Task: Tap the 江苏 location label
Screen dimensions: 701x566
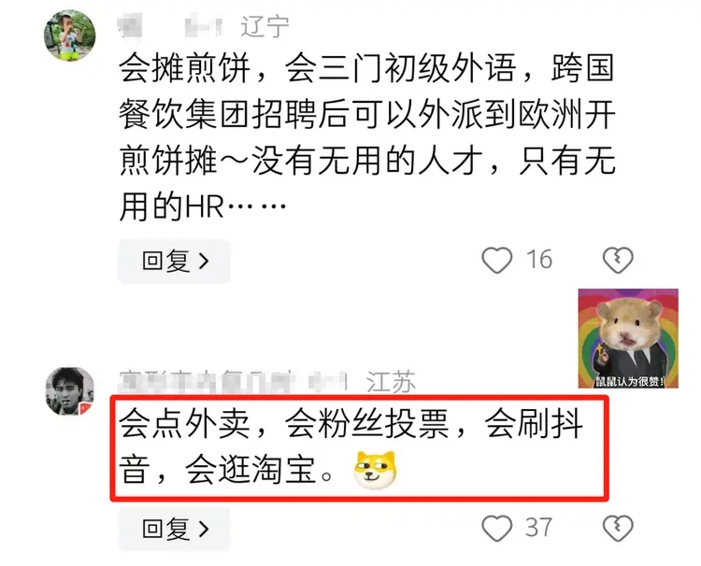Action: [x=391, y=382]
